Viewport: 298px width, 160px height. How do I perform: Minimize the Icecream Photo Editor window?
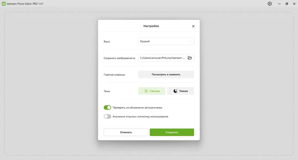point(279,4)
